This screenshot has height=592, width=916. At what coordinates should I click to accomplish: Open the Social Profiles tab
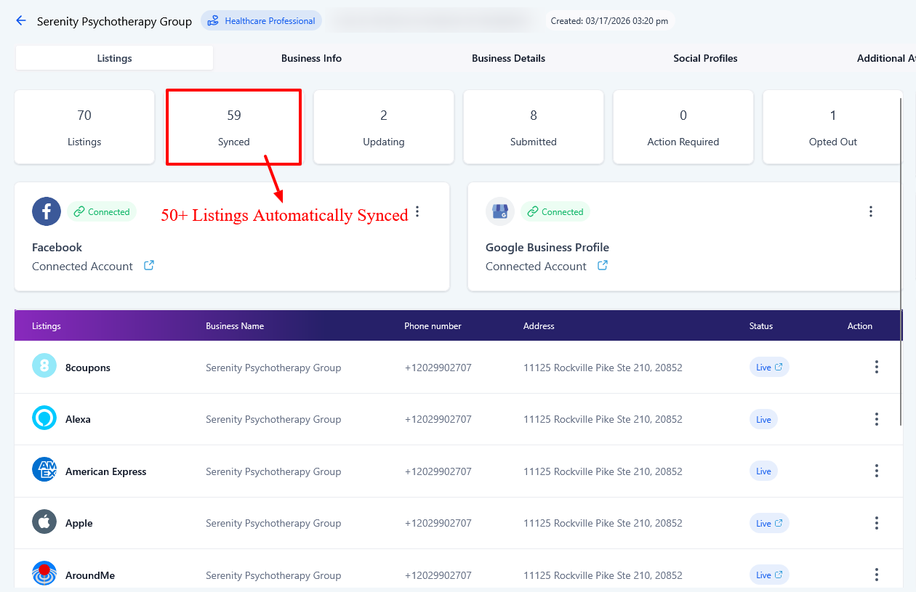point(705,58)
